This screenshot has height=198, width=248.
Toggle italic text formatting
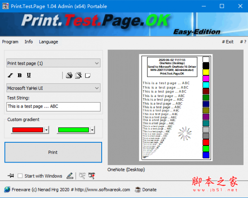tap(10, 75)
